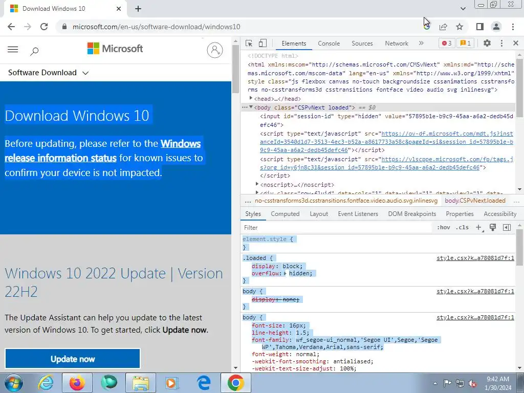Click the display block declaration
Viewport: 524px width, 393px height.
277,266
